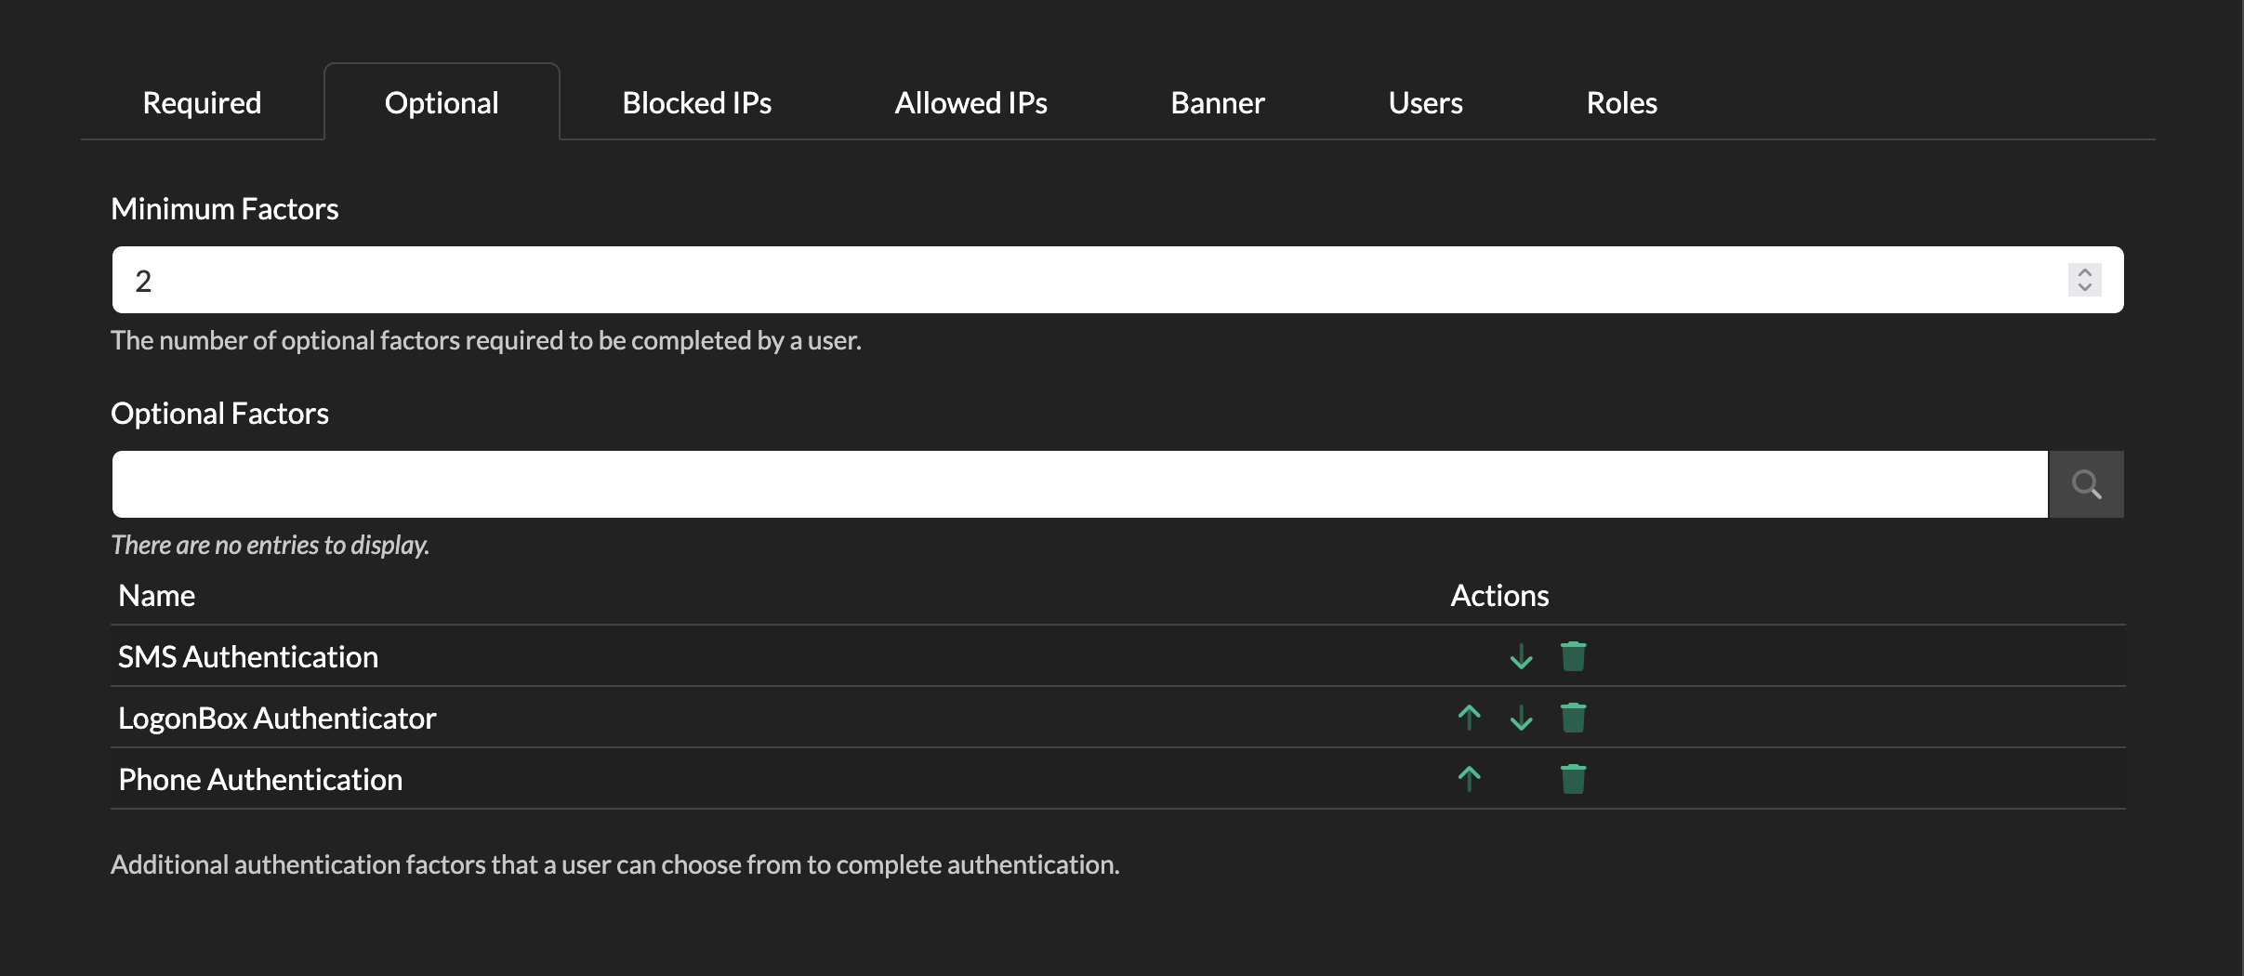This screenshot has height=976, width=2244.
Task: Open the Banner tab
Action: (x=1217, y=103)
